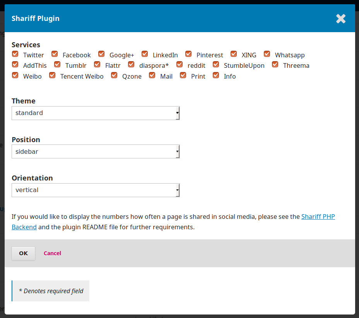The width and height of the screenshot is (359, 318).
Task: Uncheck the diaspora* checkbox
Action: [x=131, y=65]
